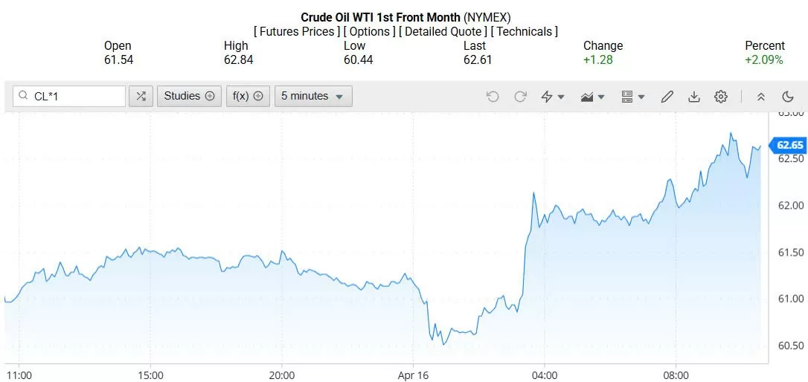The width and height of the screenshot is (808, 382).
Task: Click the compare symbols shuffle icon
Action: pos(141,96)
